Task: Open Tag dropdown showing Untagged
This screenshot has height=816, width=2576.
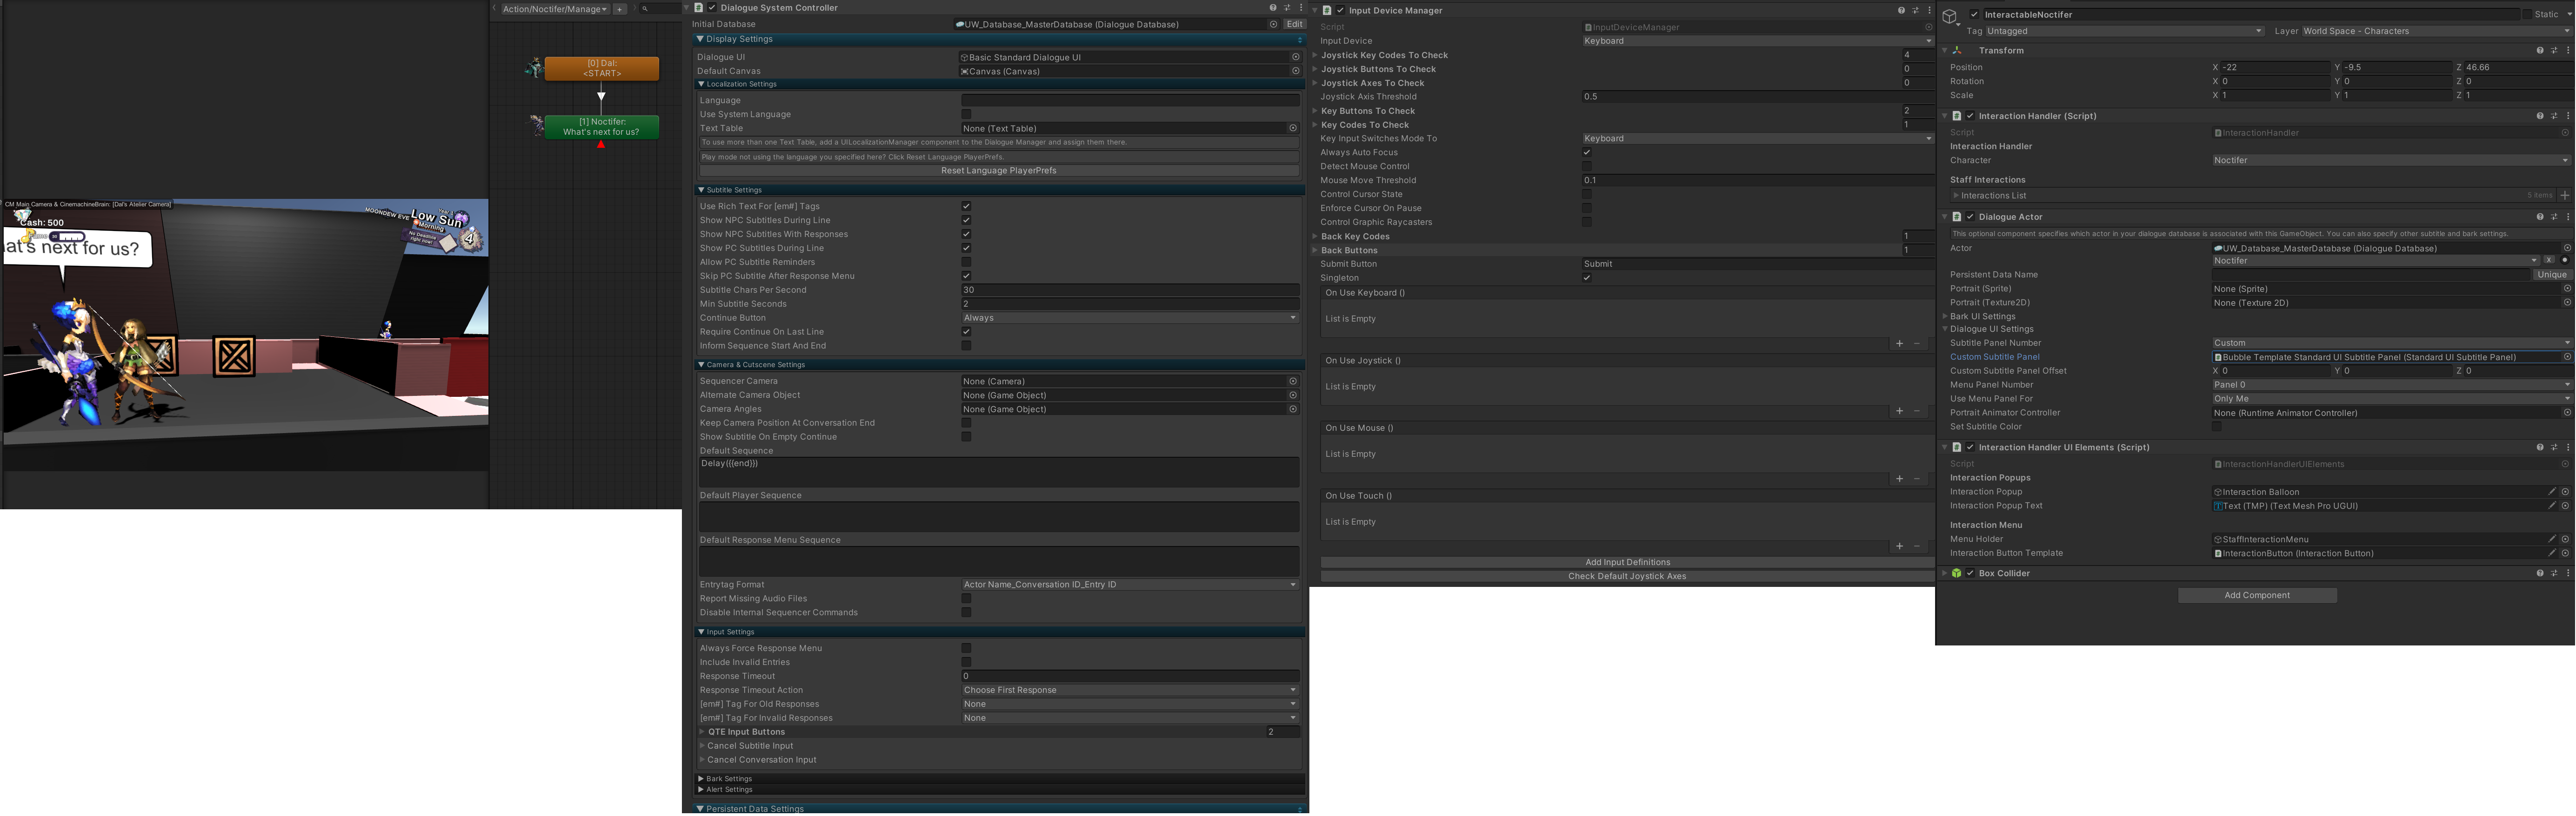Action: (2124, 31)
